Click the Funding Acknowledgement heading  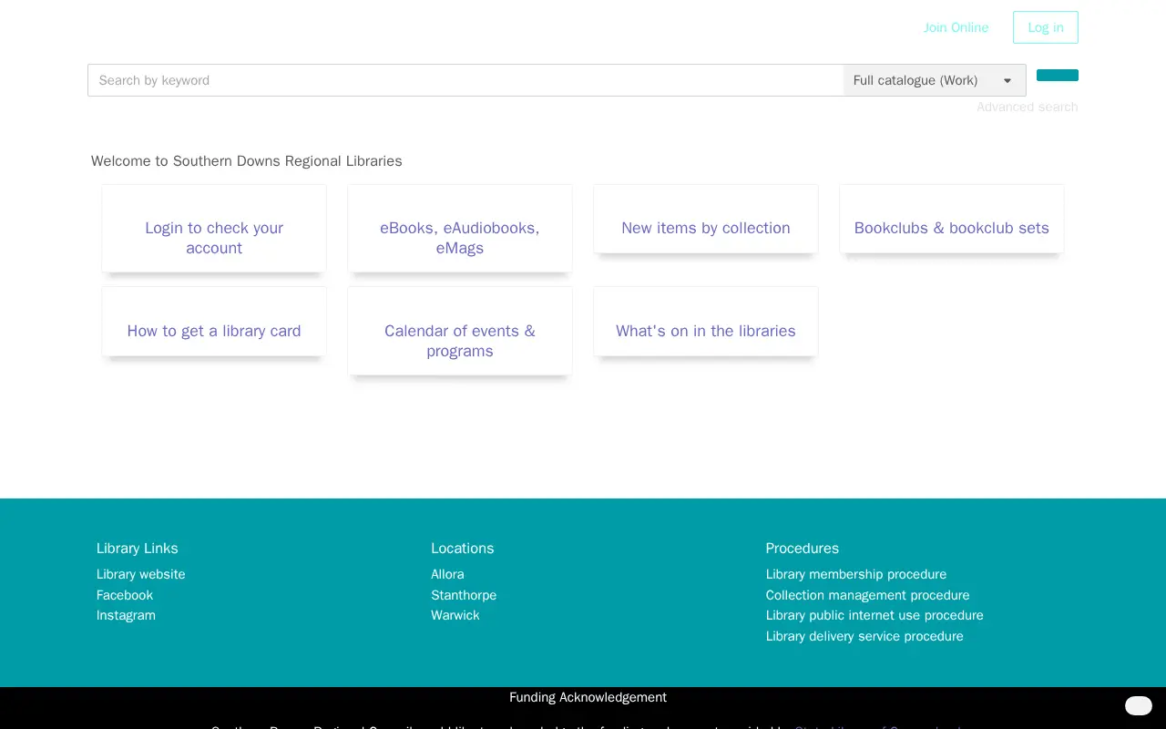(588, 697)
